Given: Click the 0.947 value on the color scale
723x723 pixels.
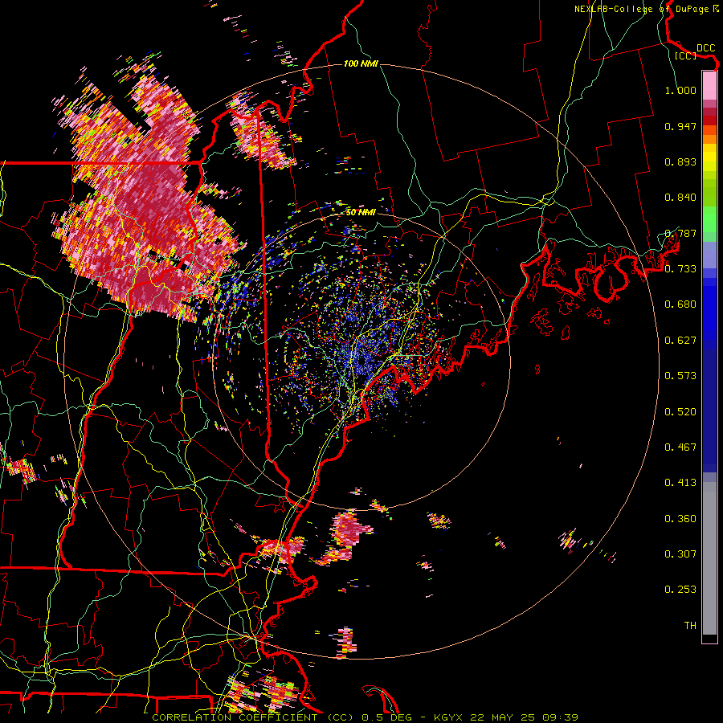Looking at the screenshot, I should pos(680,126).
